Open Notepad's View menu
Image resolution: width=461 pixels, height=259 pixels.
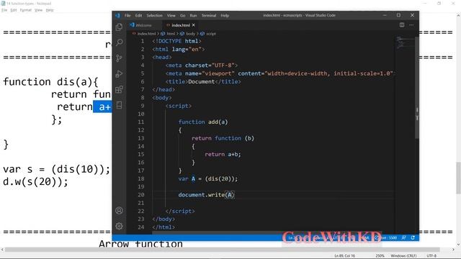[38, 10]
